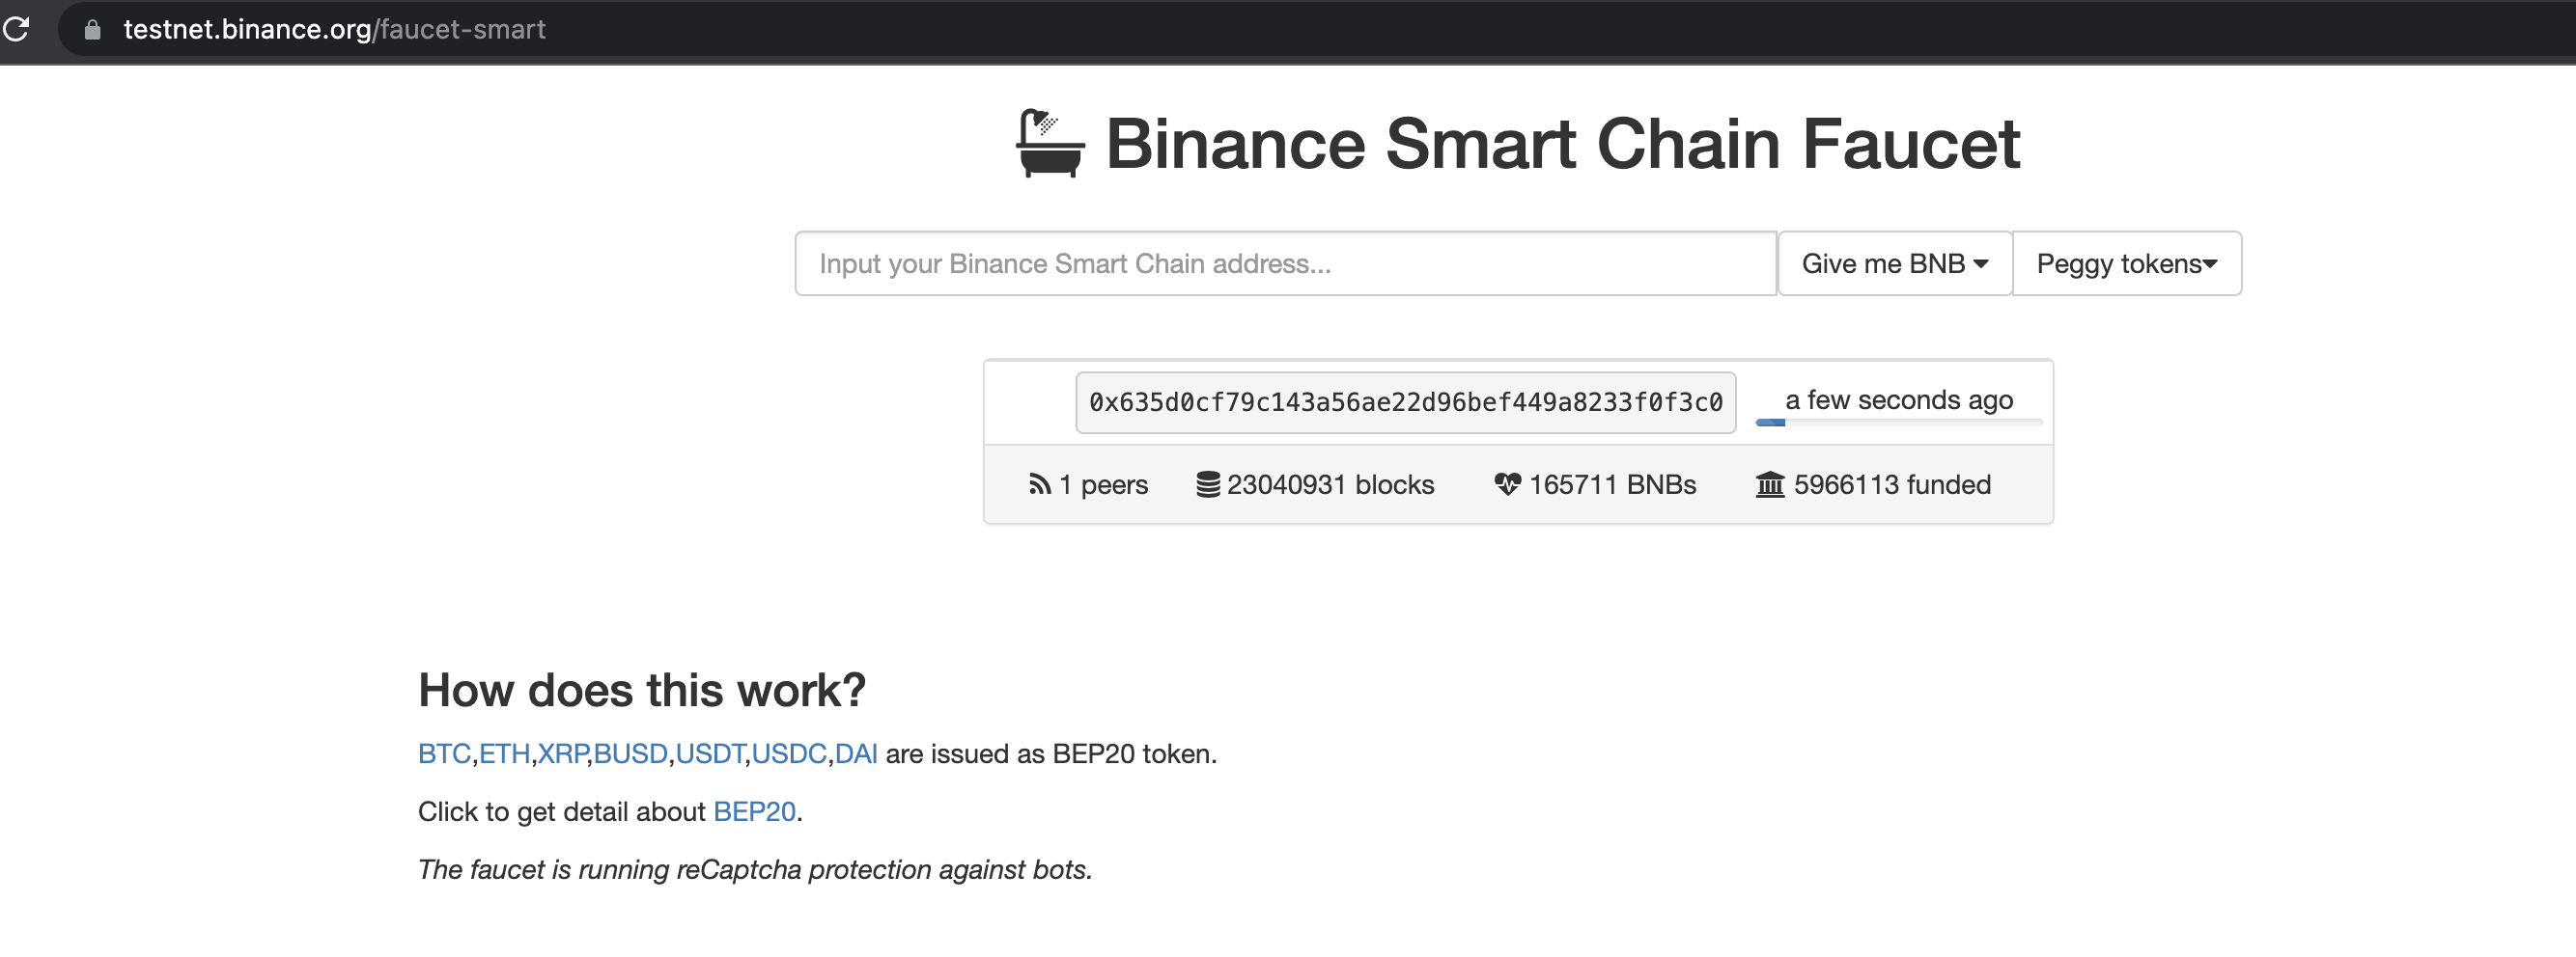Click the blocks database stack icon
Image resolution: width=2576 pixels, height=957 pixels.
(1208, 484)
